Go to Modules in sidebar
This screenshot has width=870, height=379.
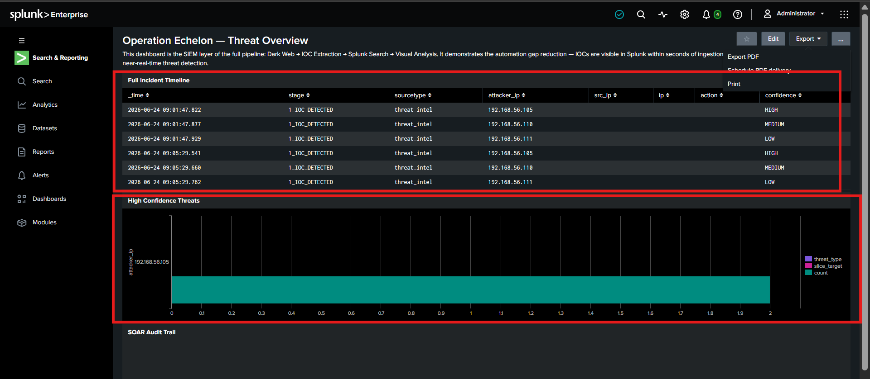click(x=44, y=223)
